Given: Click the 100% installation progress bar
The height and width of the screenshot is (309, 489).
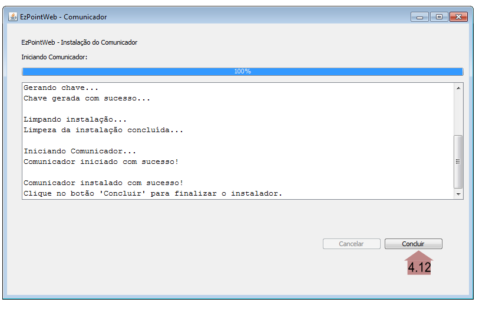Looking at the screenshot, I should coord(242,71).
